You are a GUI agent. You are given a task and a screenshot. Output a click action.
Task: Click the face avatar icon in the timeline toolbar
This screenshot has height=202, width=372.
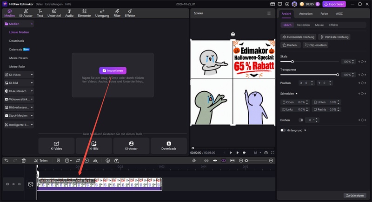[108, 161]
